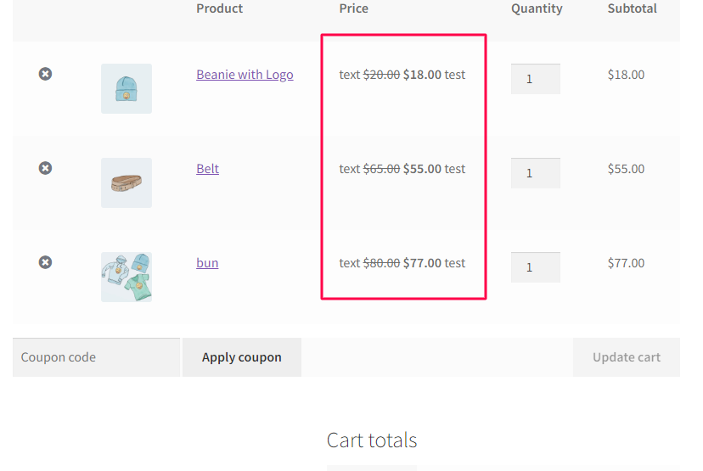This screenshot has width=703, height=471.
Task: Click the bun quantity field
Action: point(536,267)
